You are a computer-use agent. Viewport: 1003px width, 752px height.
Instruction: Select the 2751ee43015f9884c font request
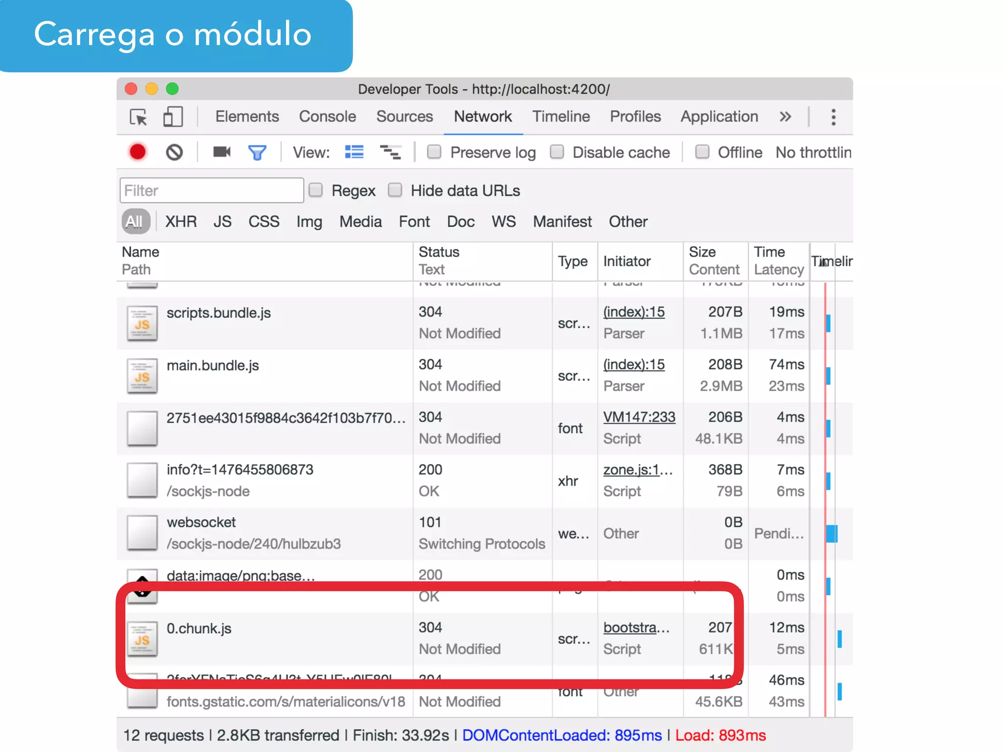pos(286,418)
